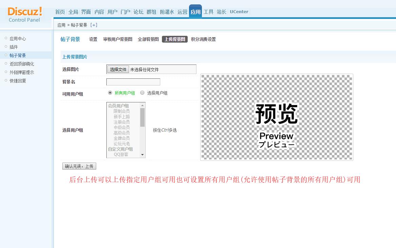Click the [+] add shortcut link
This screenshot has height=248, width=396.
(94, 25)
